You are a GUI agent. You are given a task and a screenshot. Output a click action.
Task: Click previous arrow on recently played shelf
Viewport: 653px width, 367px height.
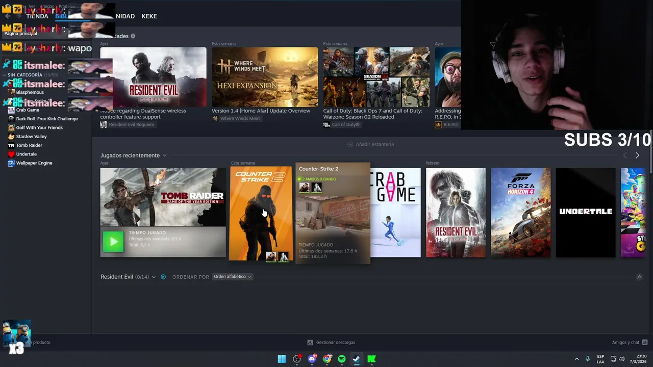click(x=625, y=155)
